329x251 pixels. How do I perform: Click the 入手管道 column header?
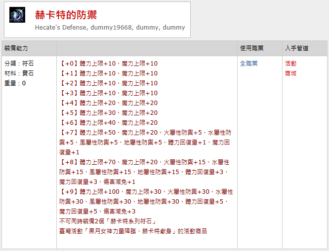point(296,48)
